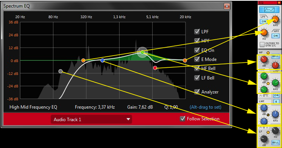Viewport: 282px width, 148px height.
Task: Click the HF BELL button
Action: pos(275,56)
